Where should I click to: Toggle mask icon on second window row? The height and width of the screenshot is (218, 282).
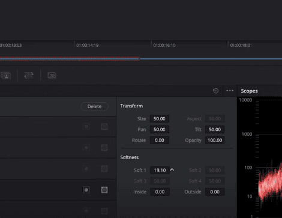pyautogui.click(x=104, y=148)
